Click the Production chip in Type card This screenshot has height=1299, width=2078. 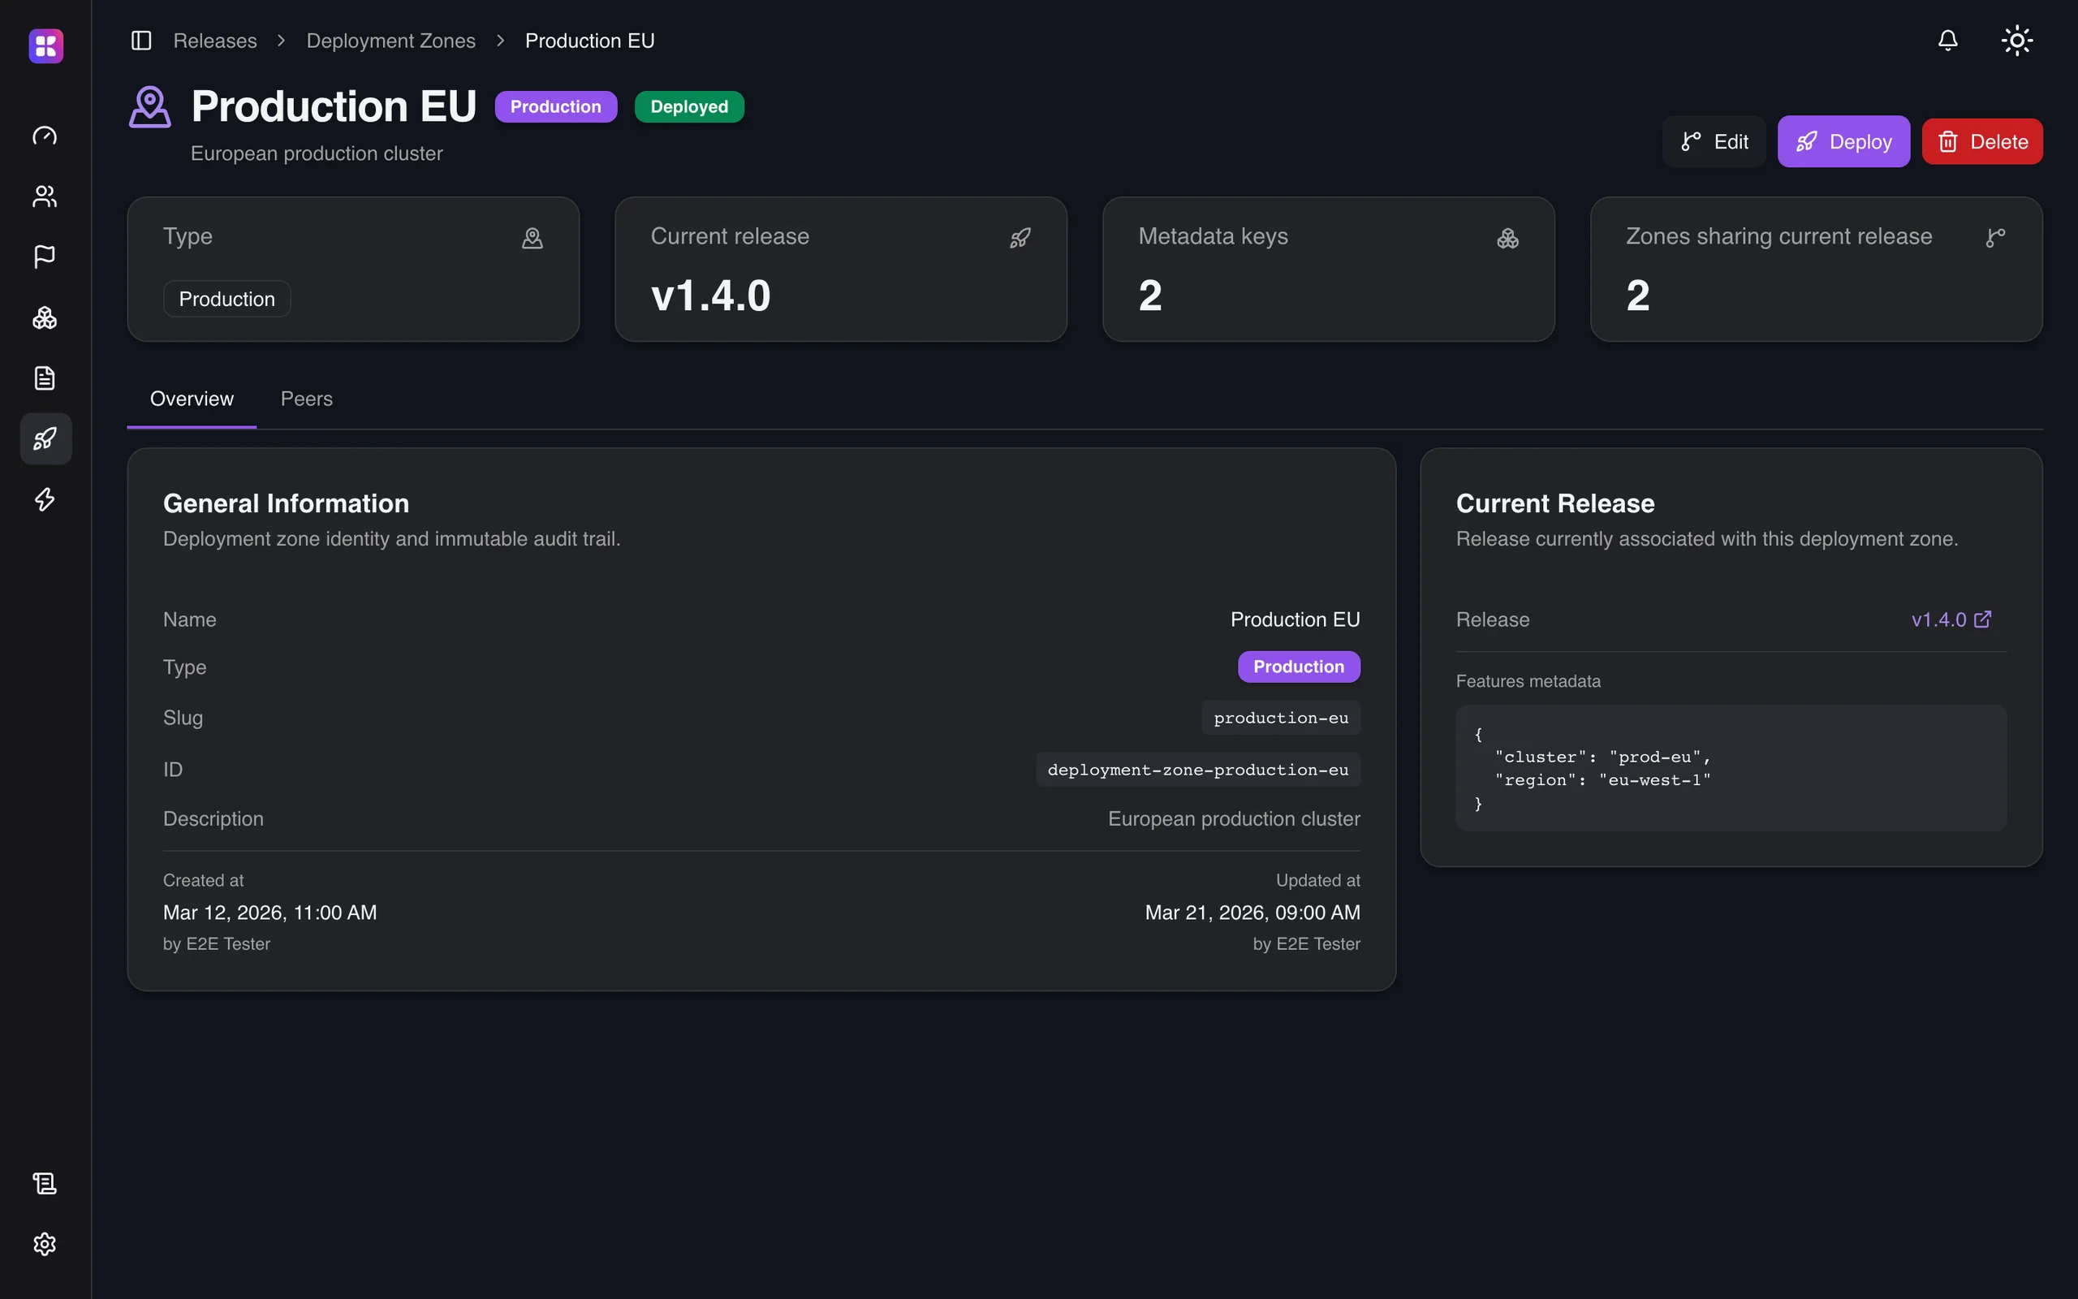pyautogui.click(x=226, y=299)
